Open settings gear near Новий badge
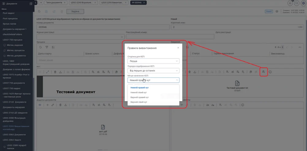Image resolution: width=307 pixels, height=151 pixels. [277, 11]
